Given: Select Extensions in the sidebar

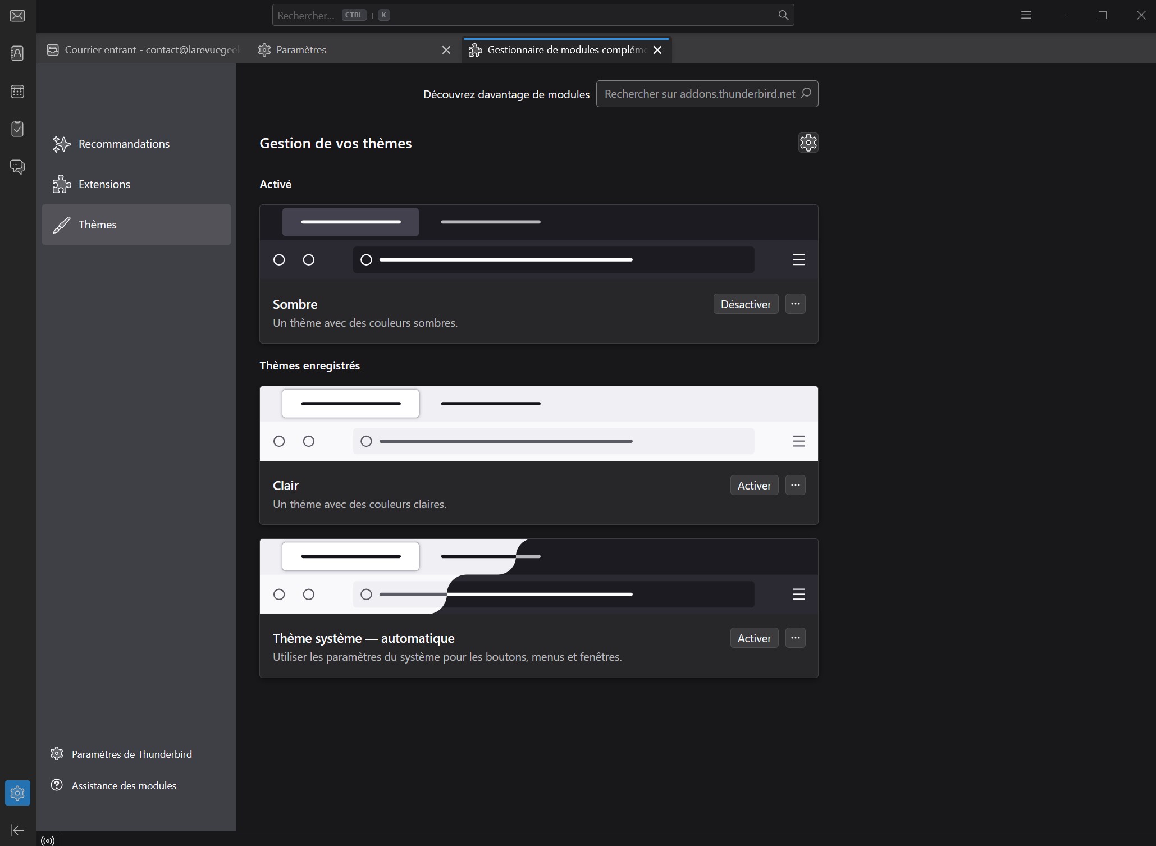Looking at the screenshot, I should [104, 184].
